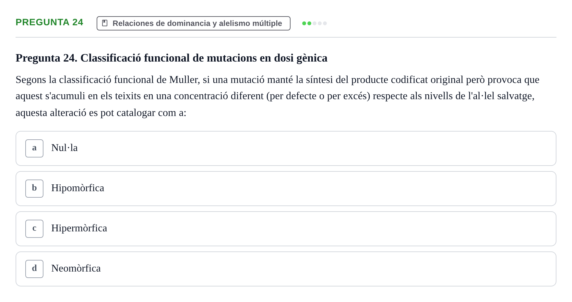Select answer option b, Hipomòrfica
Viewport: 572px width, 302px height.
coord(286,189)
